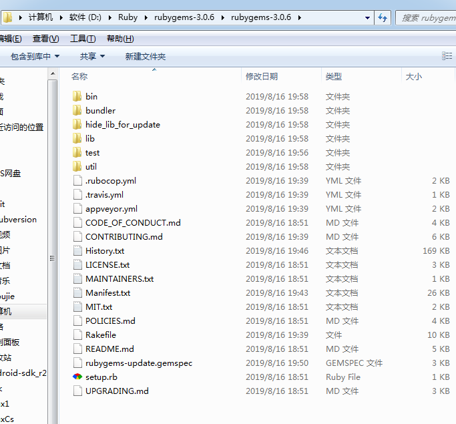This screenshot has width=456, height=424.
Task: Click the Rakefile file icon
Action: click(x=77, y=335)
